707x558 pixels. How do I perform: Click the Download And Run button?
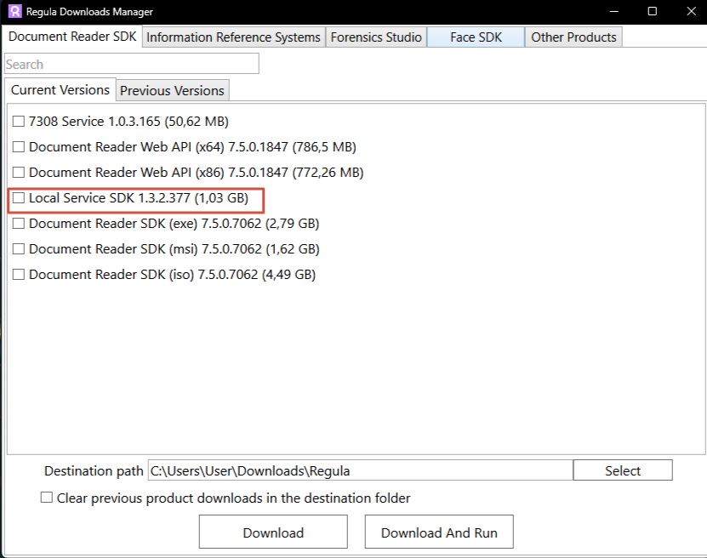(439, 532)
